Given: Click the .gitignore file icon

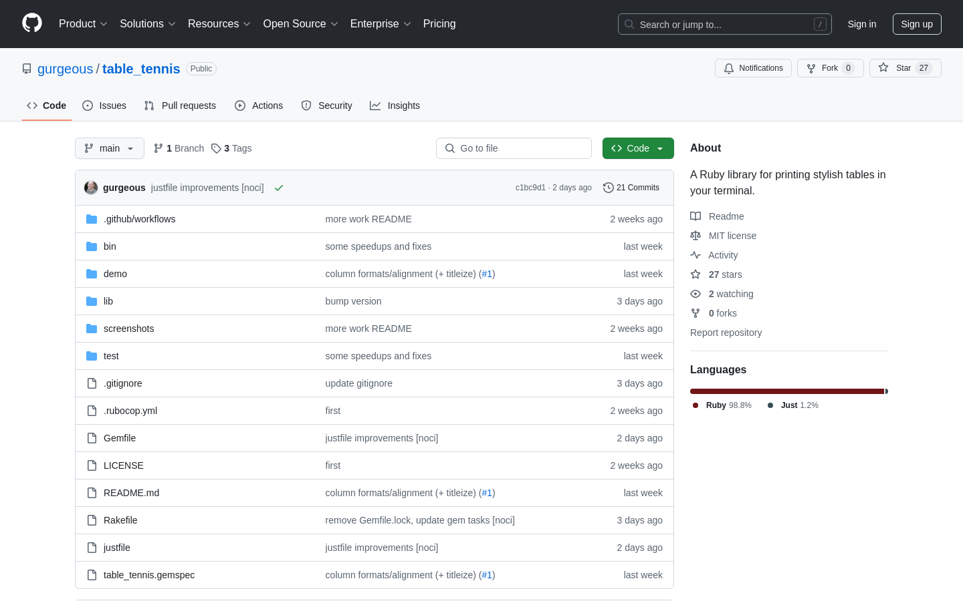Looking at the screenshot, I should (92, 383).
